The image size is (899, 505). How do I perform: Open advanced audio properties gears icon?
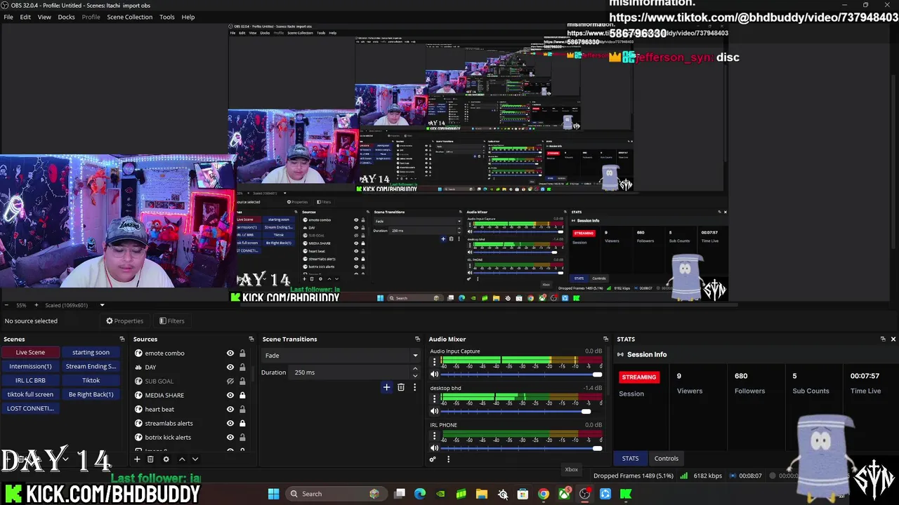(x=433, y=459)
